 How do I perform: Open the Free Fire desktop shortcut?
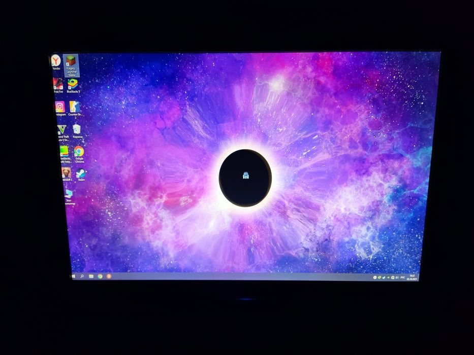(58, 85)
